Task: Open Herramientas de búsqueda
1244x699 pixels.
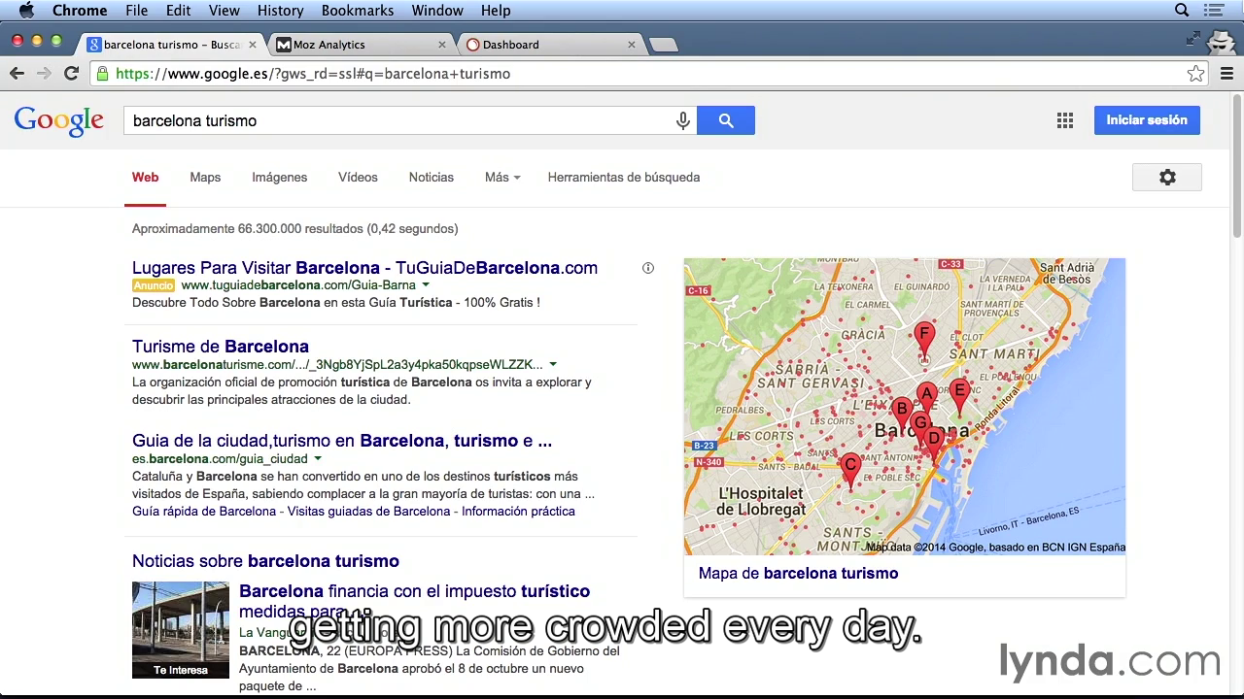Action: tap(624, 178)
